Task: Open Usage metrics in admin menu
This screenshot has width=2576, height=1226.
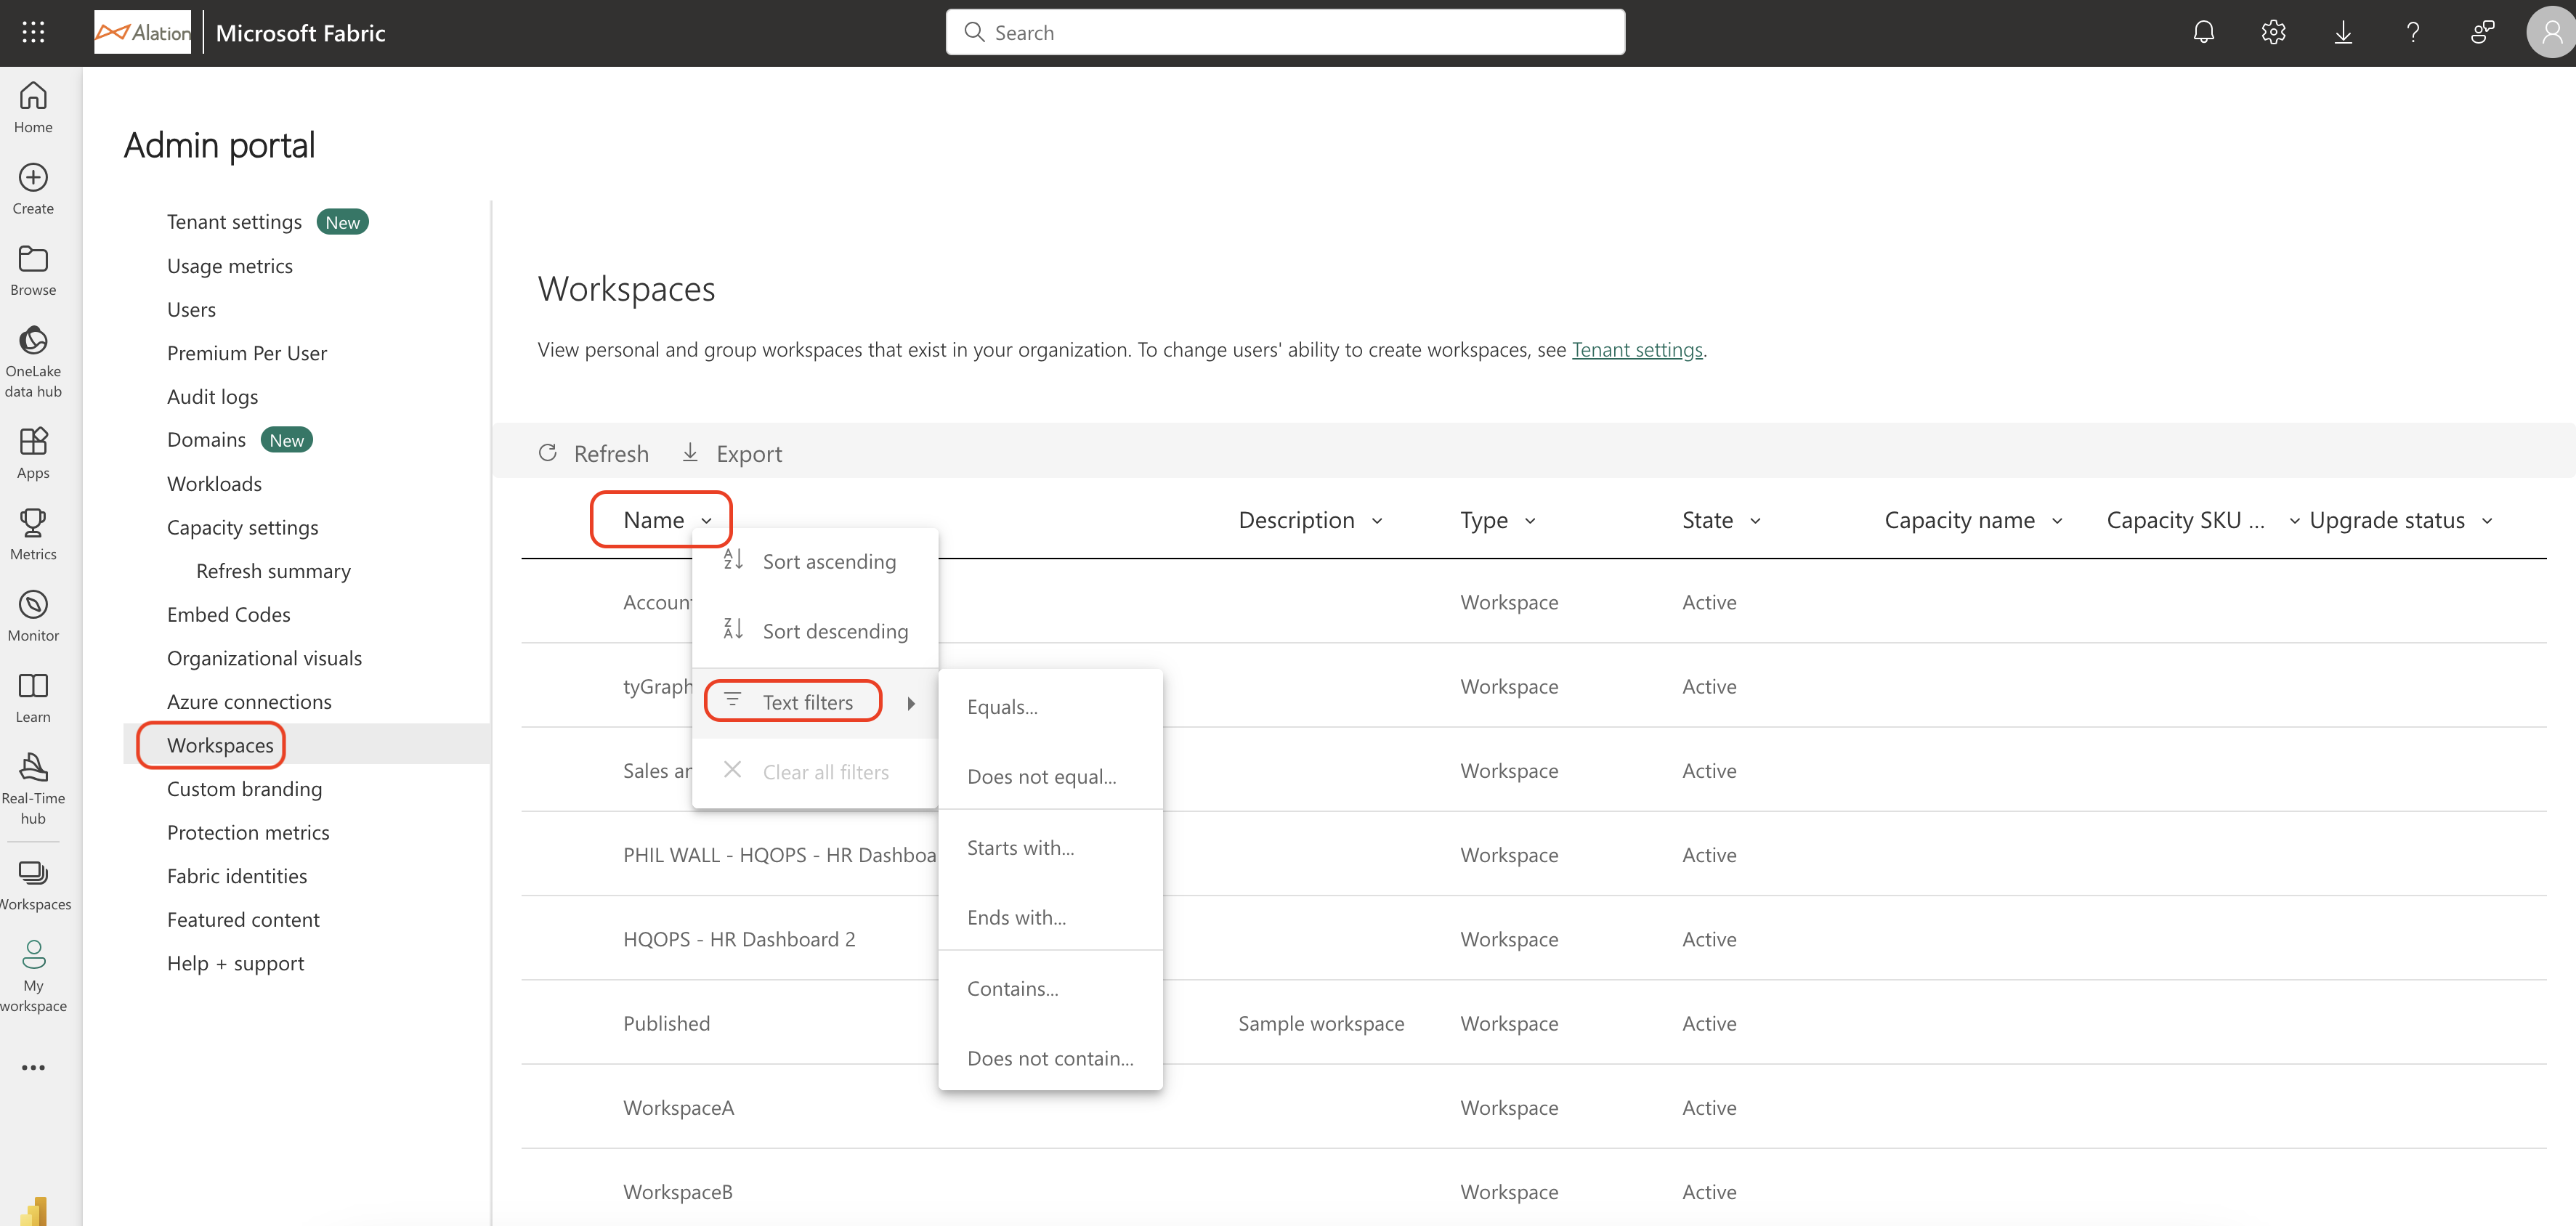Action: [x=230, y=266]
